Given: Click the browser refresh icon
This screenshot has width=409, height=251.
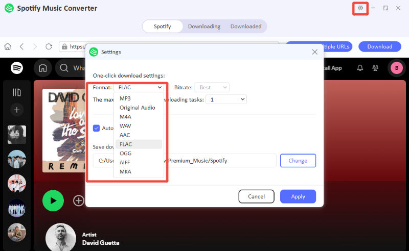Looking at the screenshot, I should click(49, 46).
